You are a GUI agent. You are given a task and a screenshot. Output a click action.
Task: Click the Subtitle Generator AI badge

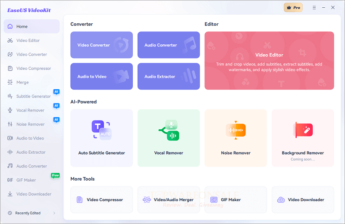[x=56, y=92]
